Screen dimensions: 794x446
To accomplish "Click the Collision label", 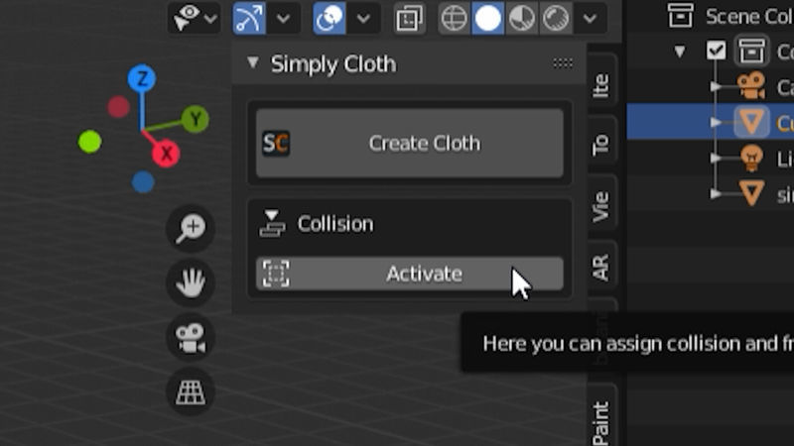I will [335, 224].
